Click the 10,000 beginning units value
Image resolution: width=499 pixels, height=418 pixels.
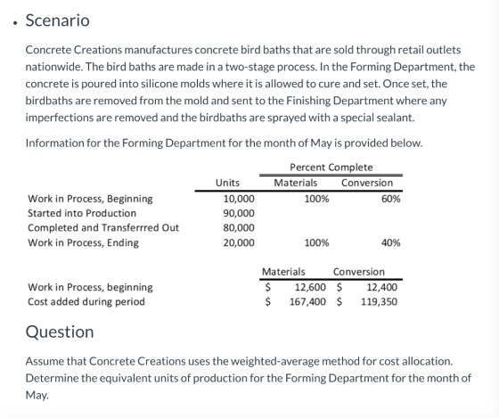click(239, 199)
